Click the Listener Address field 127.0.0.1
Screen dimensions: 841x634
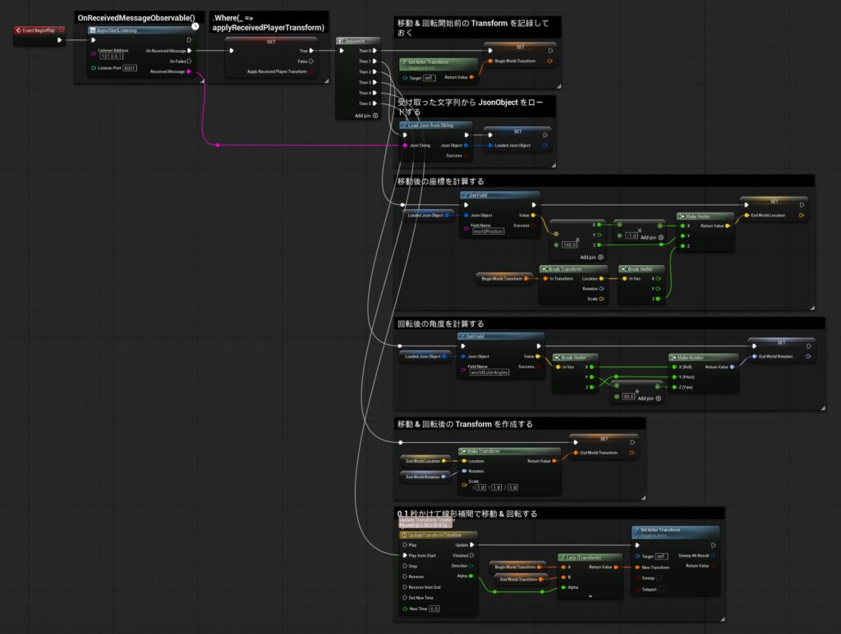tap(111, 57)
